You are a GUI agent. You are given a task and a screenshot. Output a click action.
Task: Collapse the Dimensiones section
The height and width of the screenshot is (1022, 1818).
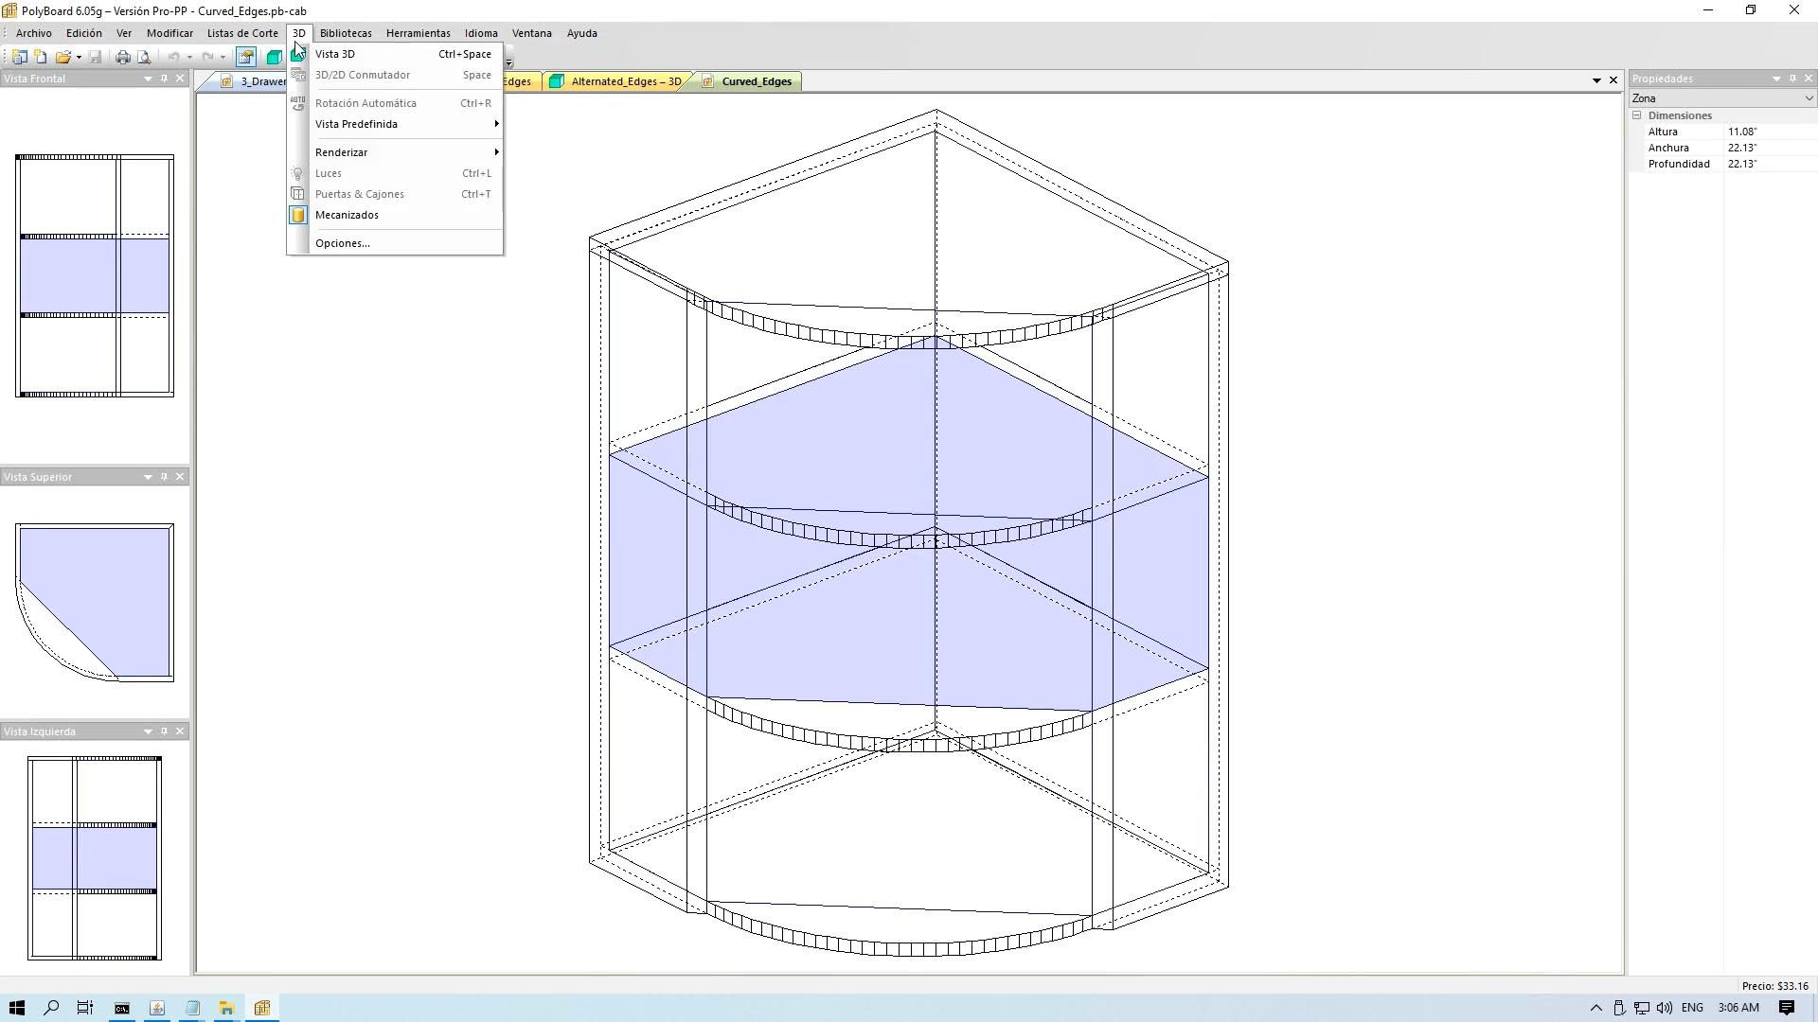coord(1636,115)
